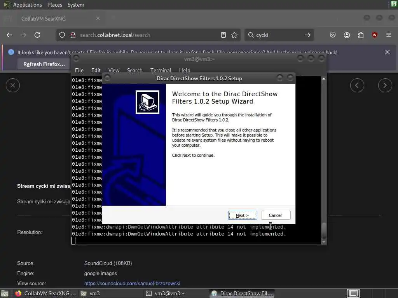This screenshot has width=398, height=298.
Task: Click Next in Dirac setup wizard
Action: click(243, 215)
